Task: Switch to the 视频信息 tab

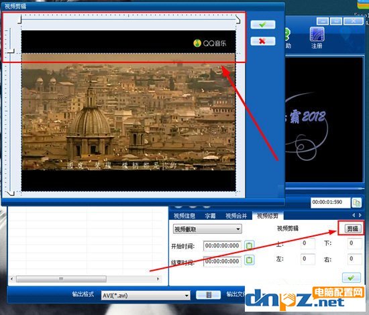Action: (x=184, y=216)
